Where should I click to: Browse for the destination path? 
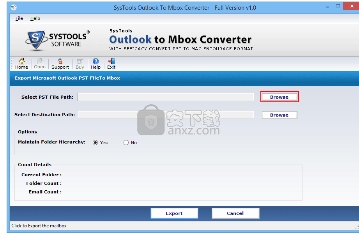click(279, 115)
